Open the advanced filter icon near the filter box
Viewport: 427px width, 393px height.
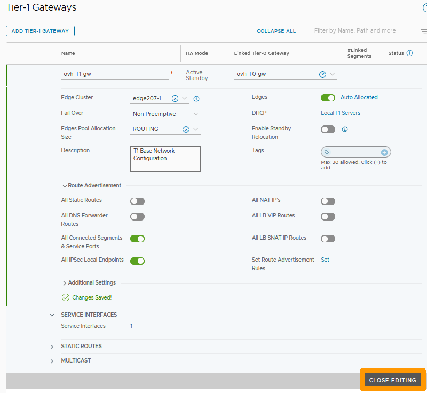[423, 31]
